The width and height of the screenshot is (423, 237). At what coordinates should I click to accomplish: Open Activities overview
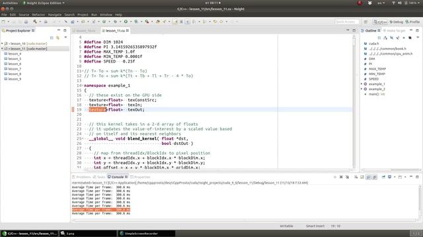10,3
